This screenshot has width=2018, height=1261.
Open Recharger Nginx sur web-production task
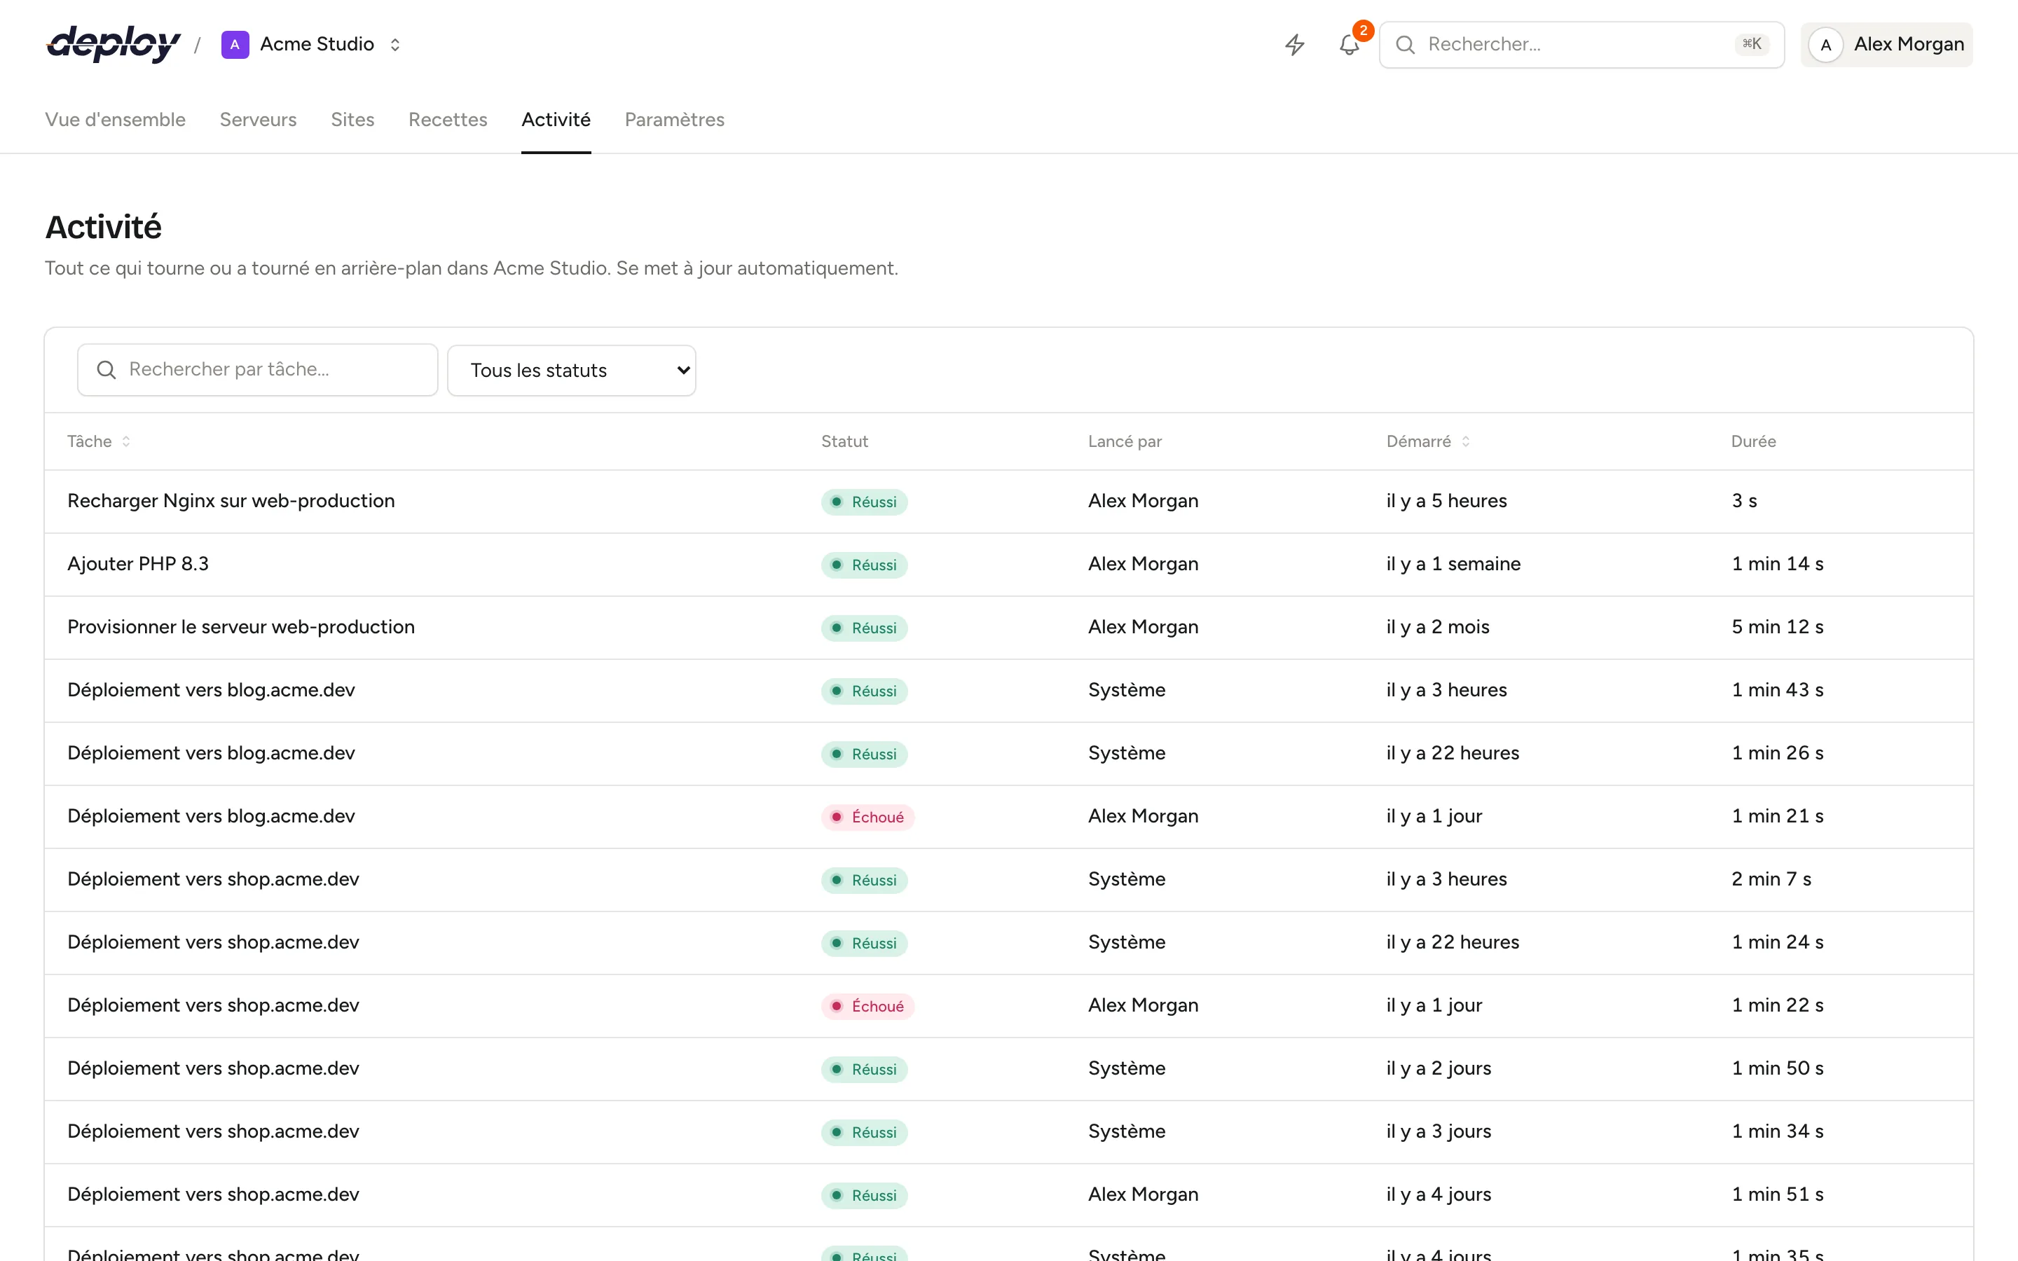pyautogui.click(x=231, y=500)
